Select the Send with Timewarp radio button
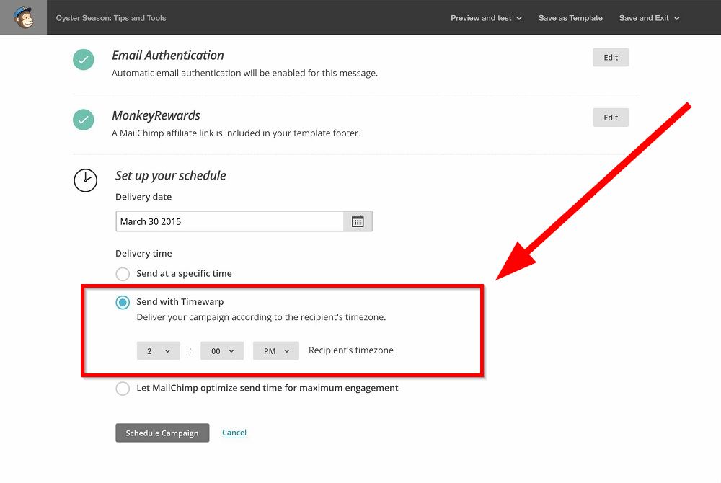721x483 pixels. click(x=123, y=303)
